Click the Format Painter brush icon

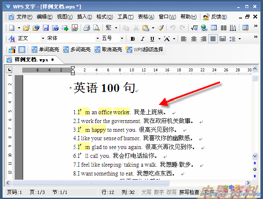click(x=160, y=28)
